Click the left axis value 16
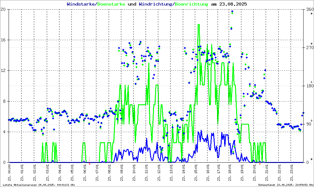 (x=3, y=40)
